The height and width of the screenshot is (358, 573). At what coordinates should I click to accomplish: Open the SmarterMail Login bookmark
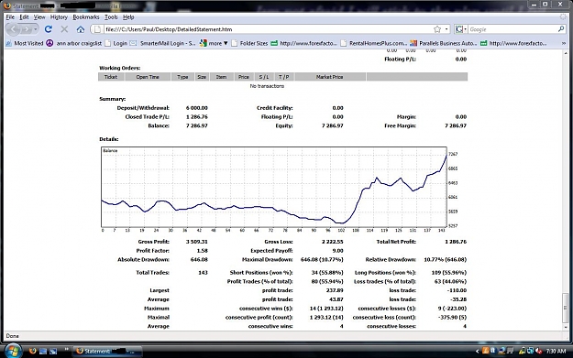point(163,43)
